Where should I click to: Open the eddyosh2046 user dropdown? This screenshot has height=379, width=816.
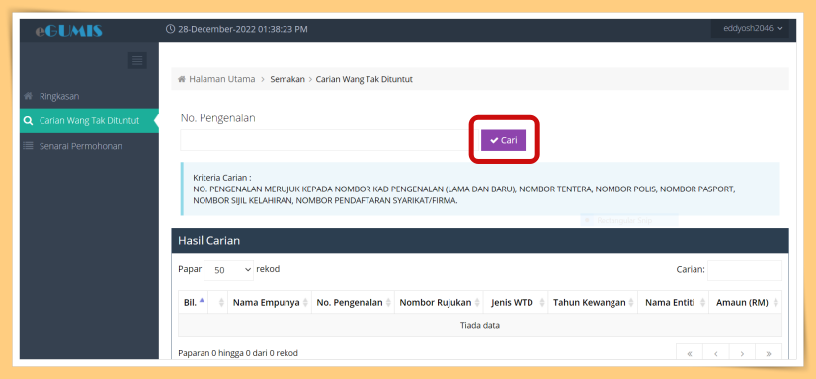point(750,28)
